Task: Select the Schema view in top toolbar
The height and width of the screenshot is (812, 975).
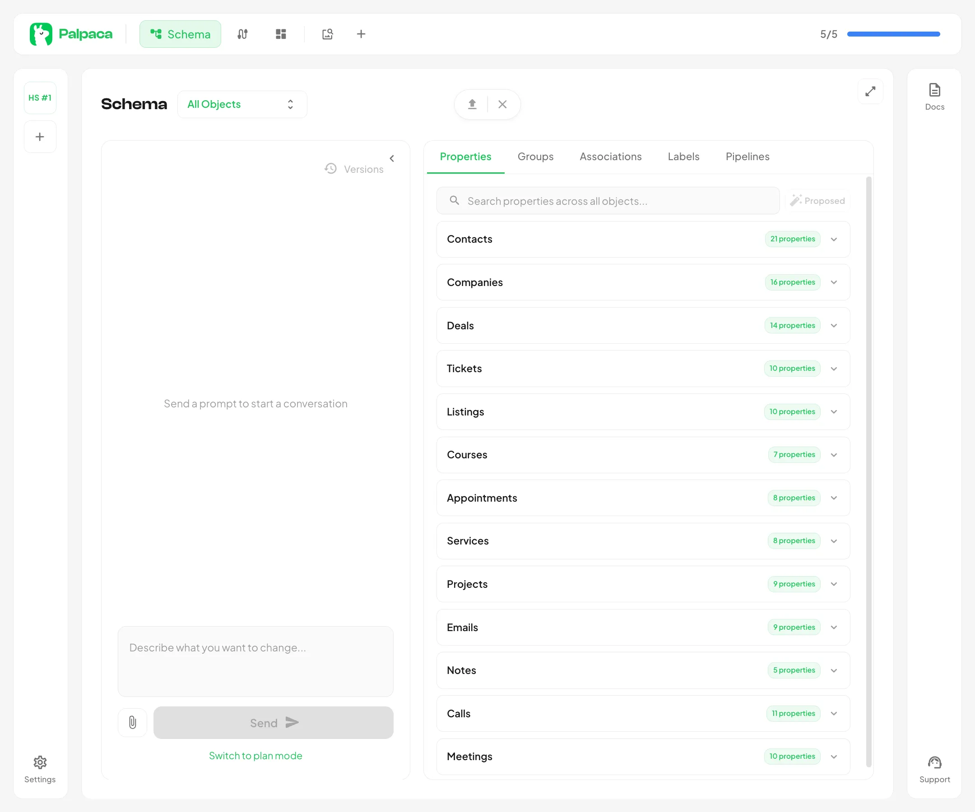Action: click(180, 34)
